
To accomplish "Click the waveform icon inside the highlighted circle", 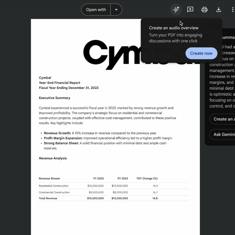I will (176, 9).
